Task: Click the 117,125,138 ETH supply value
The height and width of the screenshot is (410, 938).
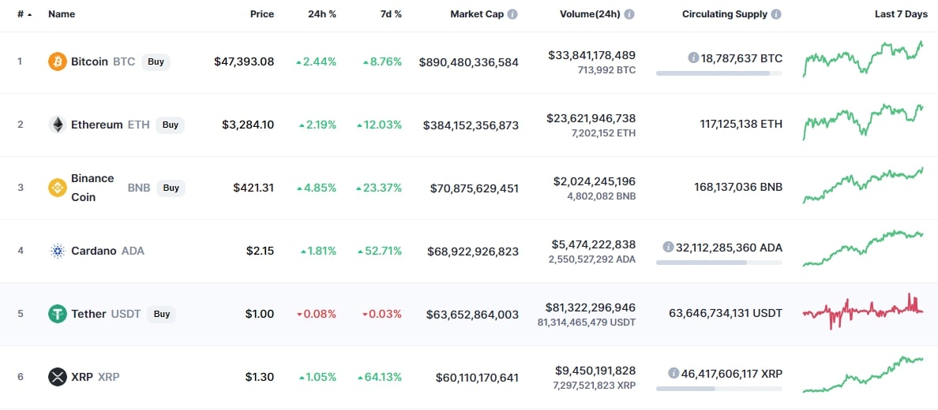Action: tap(741, 125)
